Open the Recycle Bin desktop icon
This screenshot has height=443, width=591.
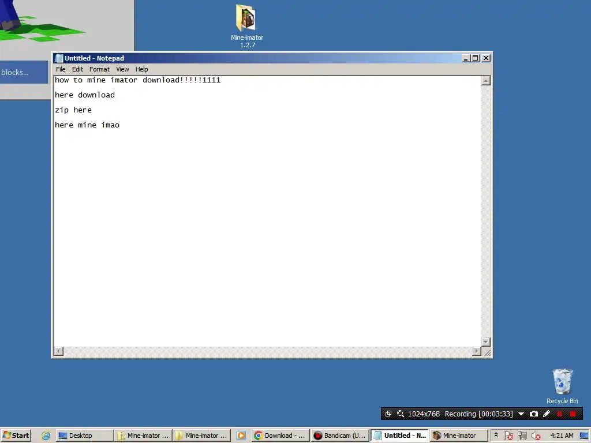coord(562,386)
